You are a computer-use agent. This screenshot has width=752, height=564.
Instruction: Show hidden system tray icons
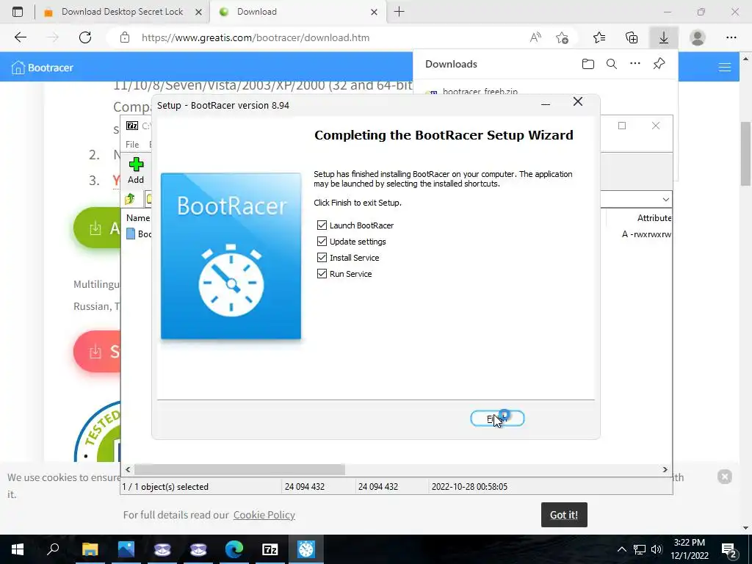pyautogui.click(x=621, y=549)
